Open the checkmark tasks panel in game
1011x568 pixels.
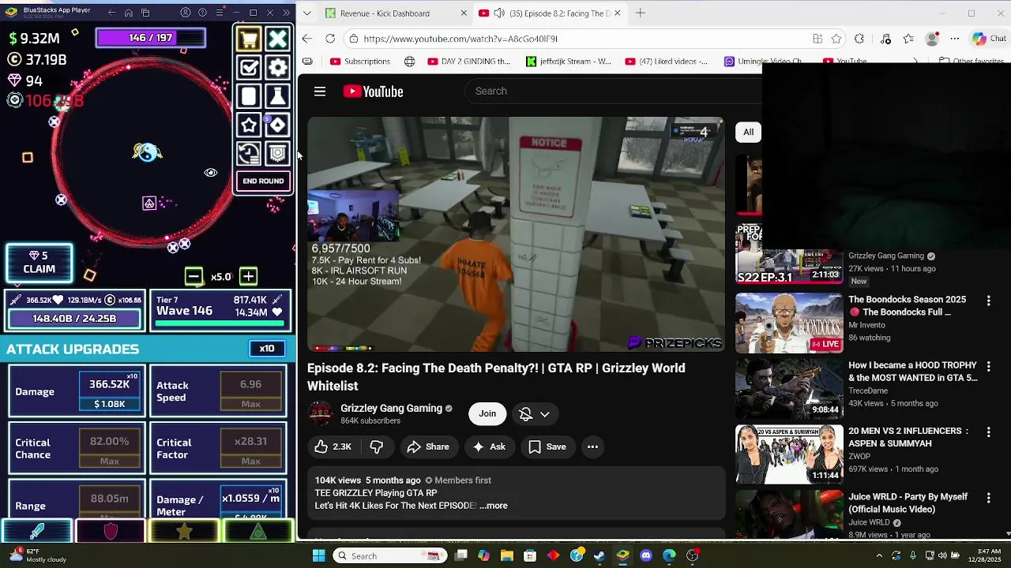(x=249, y=68)
